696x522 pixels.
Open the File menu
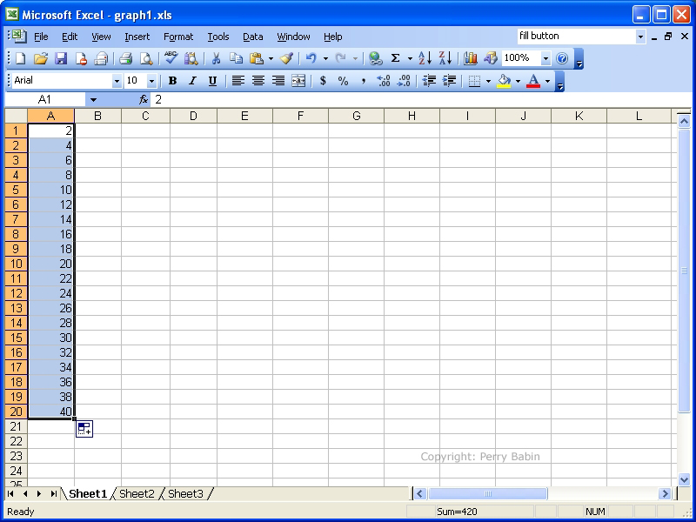41,37
